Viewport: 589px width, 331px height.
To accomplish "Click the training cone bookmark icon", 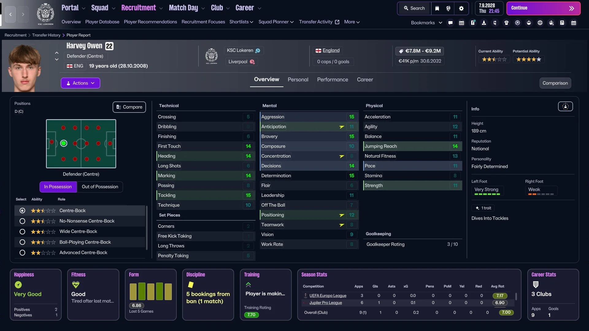I will point(484,23).
